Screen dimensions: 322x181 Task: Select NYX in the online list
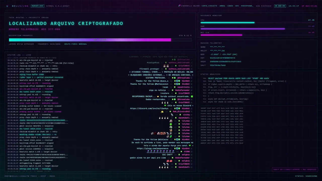pyautogui.click(x=237, y=6)
